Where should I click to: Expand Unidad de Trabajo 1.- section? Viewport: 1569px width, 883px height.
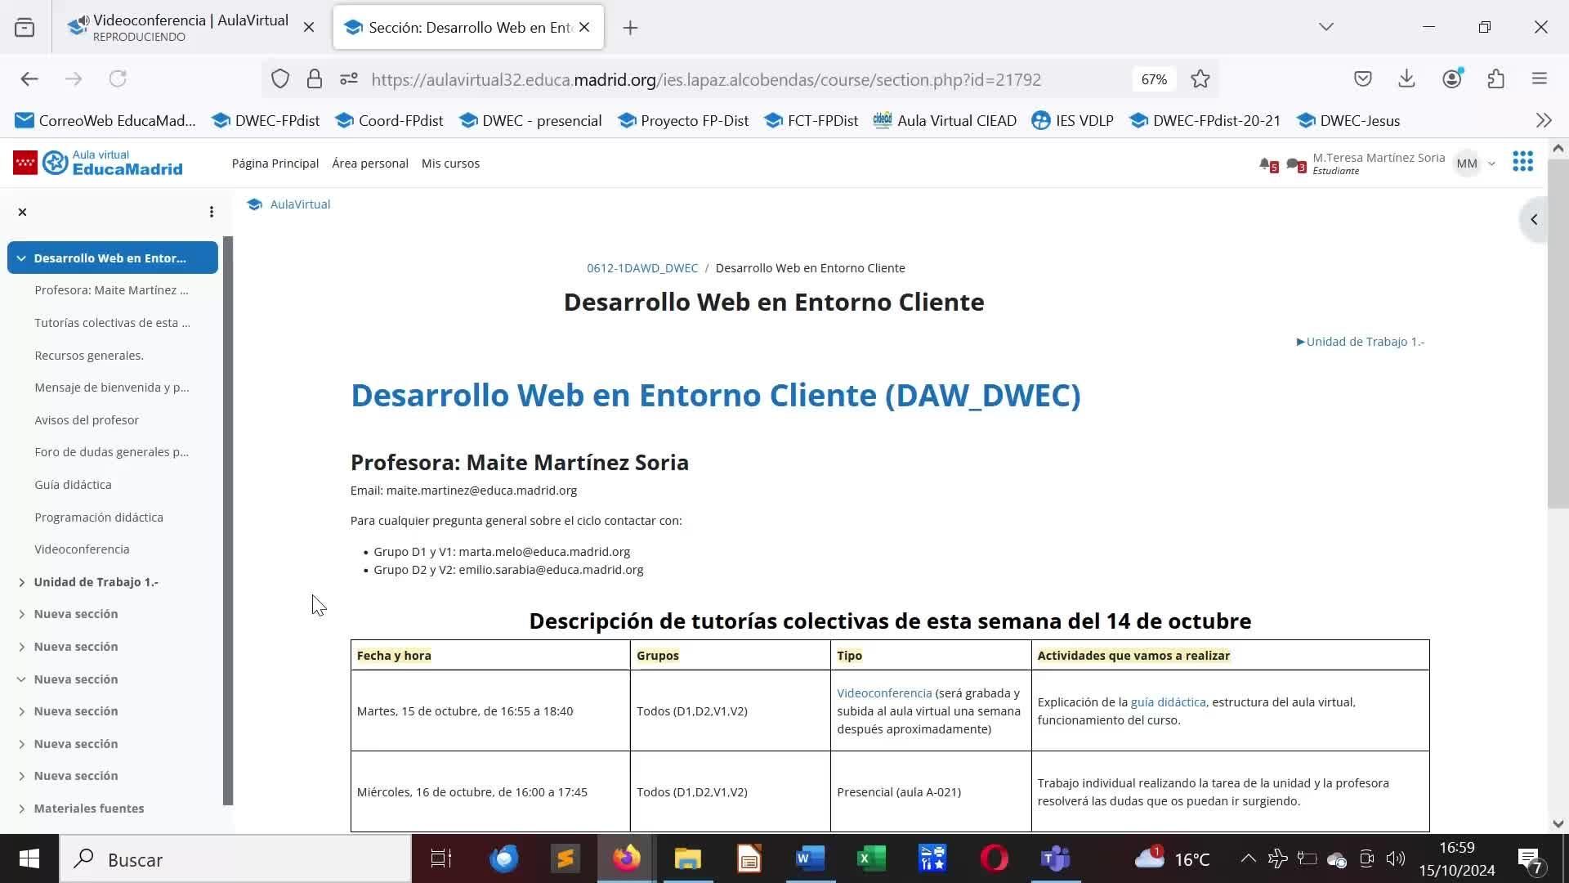(x=21, y=582)
